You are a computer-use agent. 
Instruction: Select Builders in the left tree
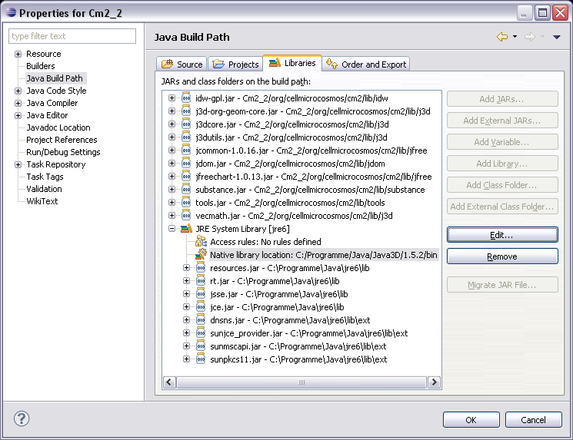(41, 66)
